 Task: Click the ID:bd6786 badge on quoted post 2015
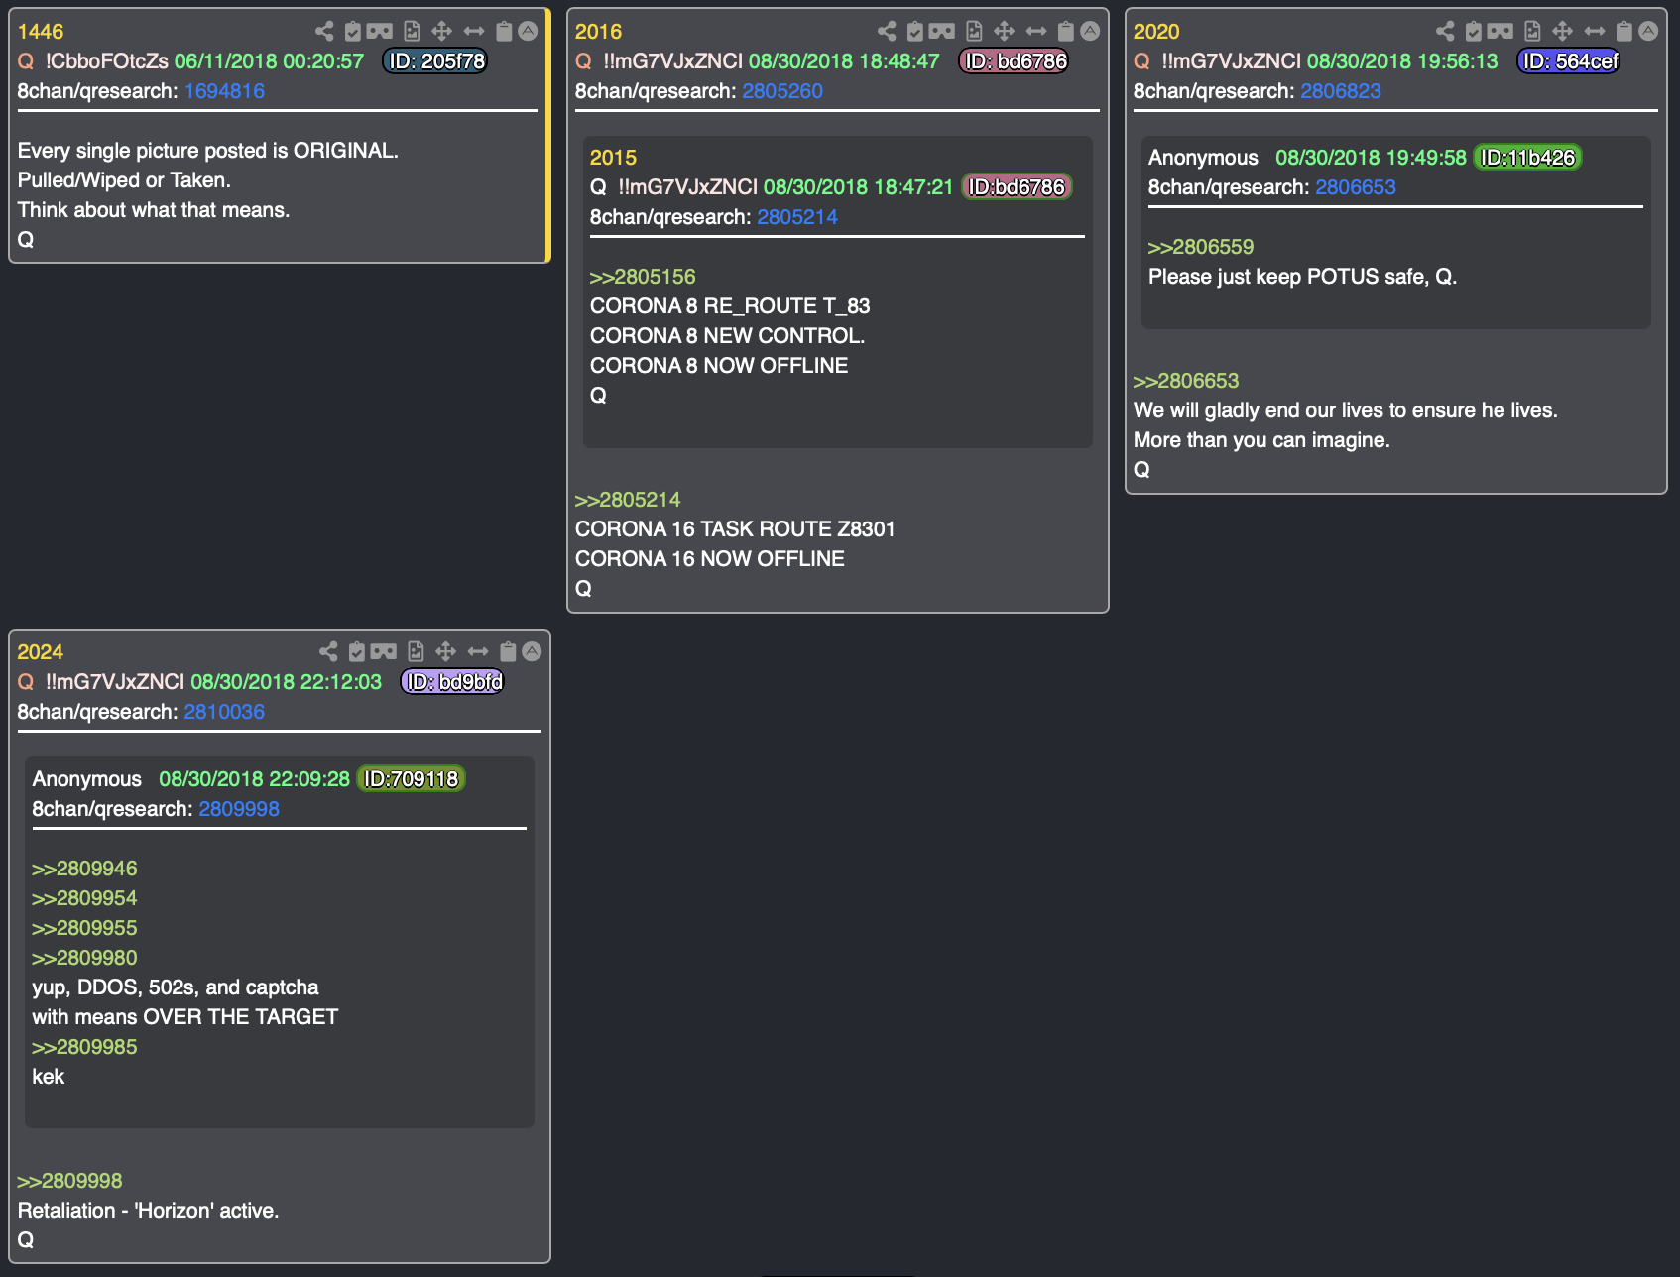(1017, 187)
